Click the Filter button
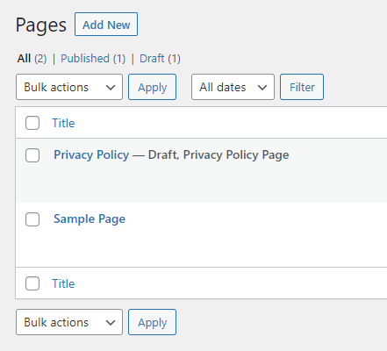 point(302,87)
